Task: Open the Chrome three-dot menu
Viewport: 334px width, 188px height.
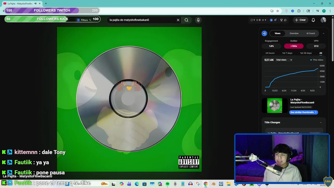Action: pos(330,11)
